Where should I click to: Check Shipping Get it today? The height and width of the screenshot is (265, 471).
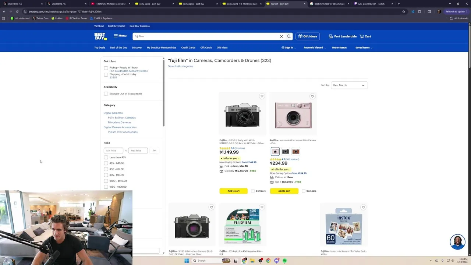coord(106,75)
